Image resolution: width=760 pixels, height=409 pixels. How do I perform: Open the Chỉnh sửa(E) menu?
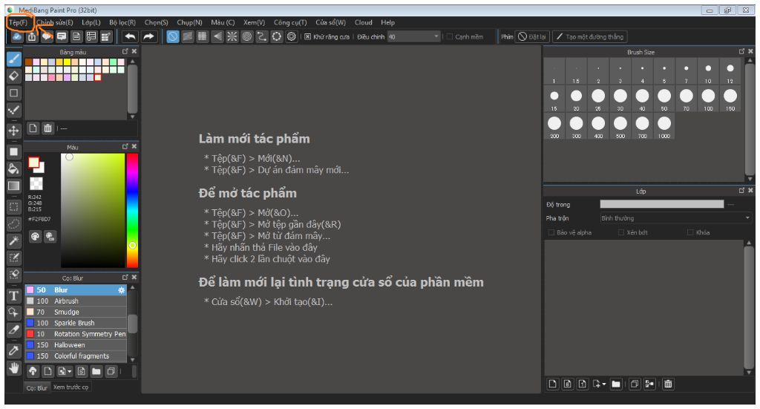(x=55, y=22)
